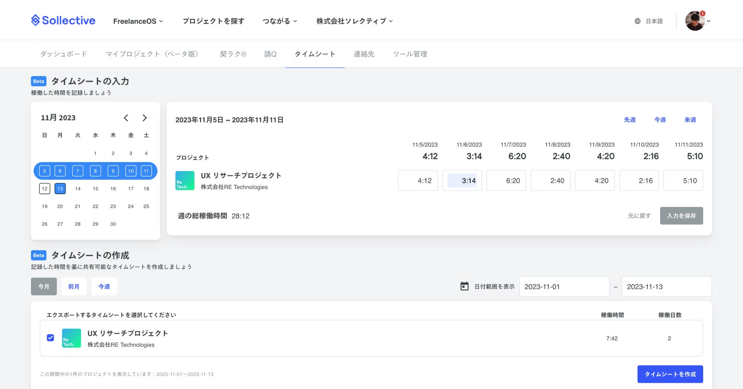The height and width of the screenshot is (389, 743).
Task: Open the 連絡先 tab
Action: pos(364,54)
